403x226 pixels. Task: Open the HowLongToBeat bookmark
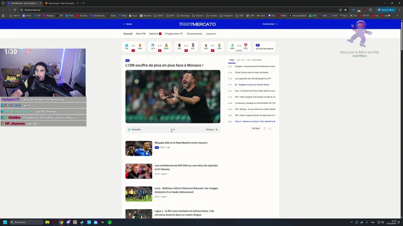(298, 16)
